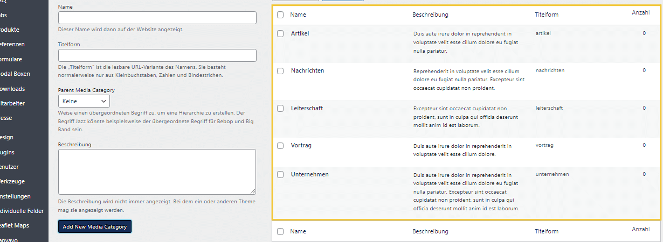The height and width of the screenshot is (242, 663).
Task: Sort by Titelform in top table header
Action: click(547, 15)
